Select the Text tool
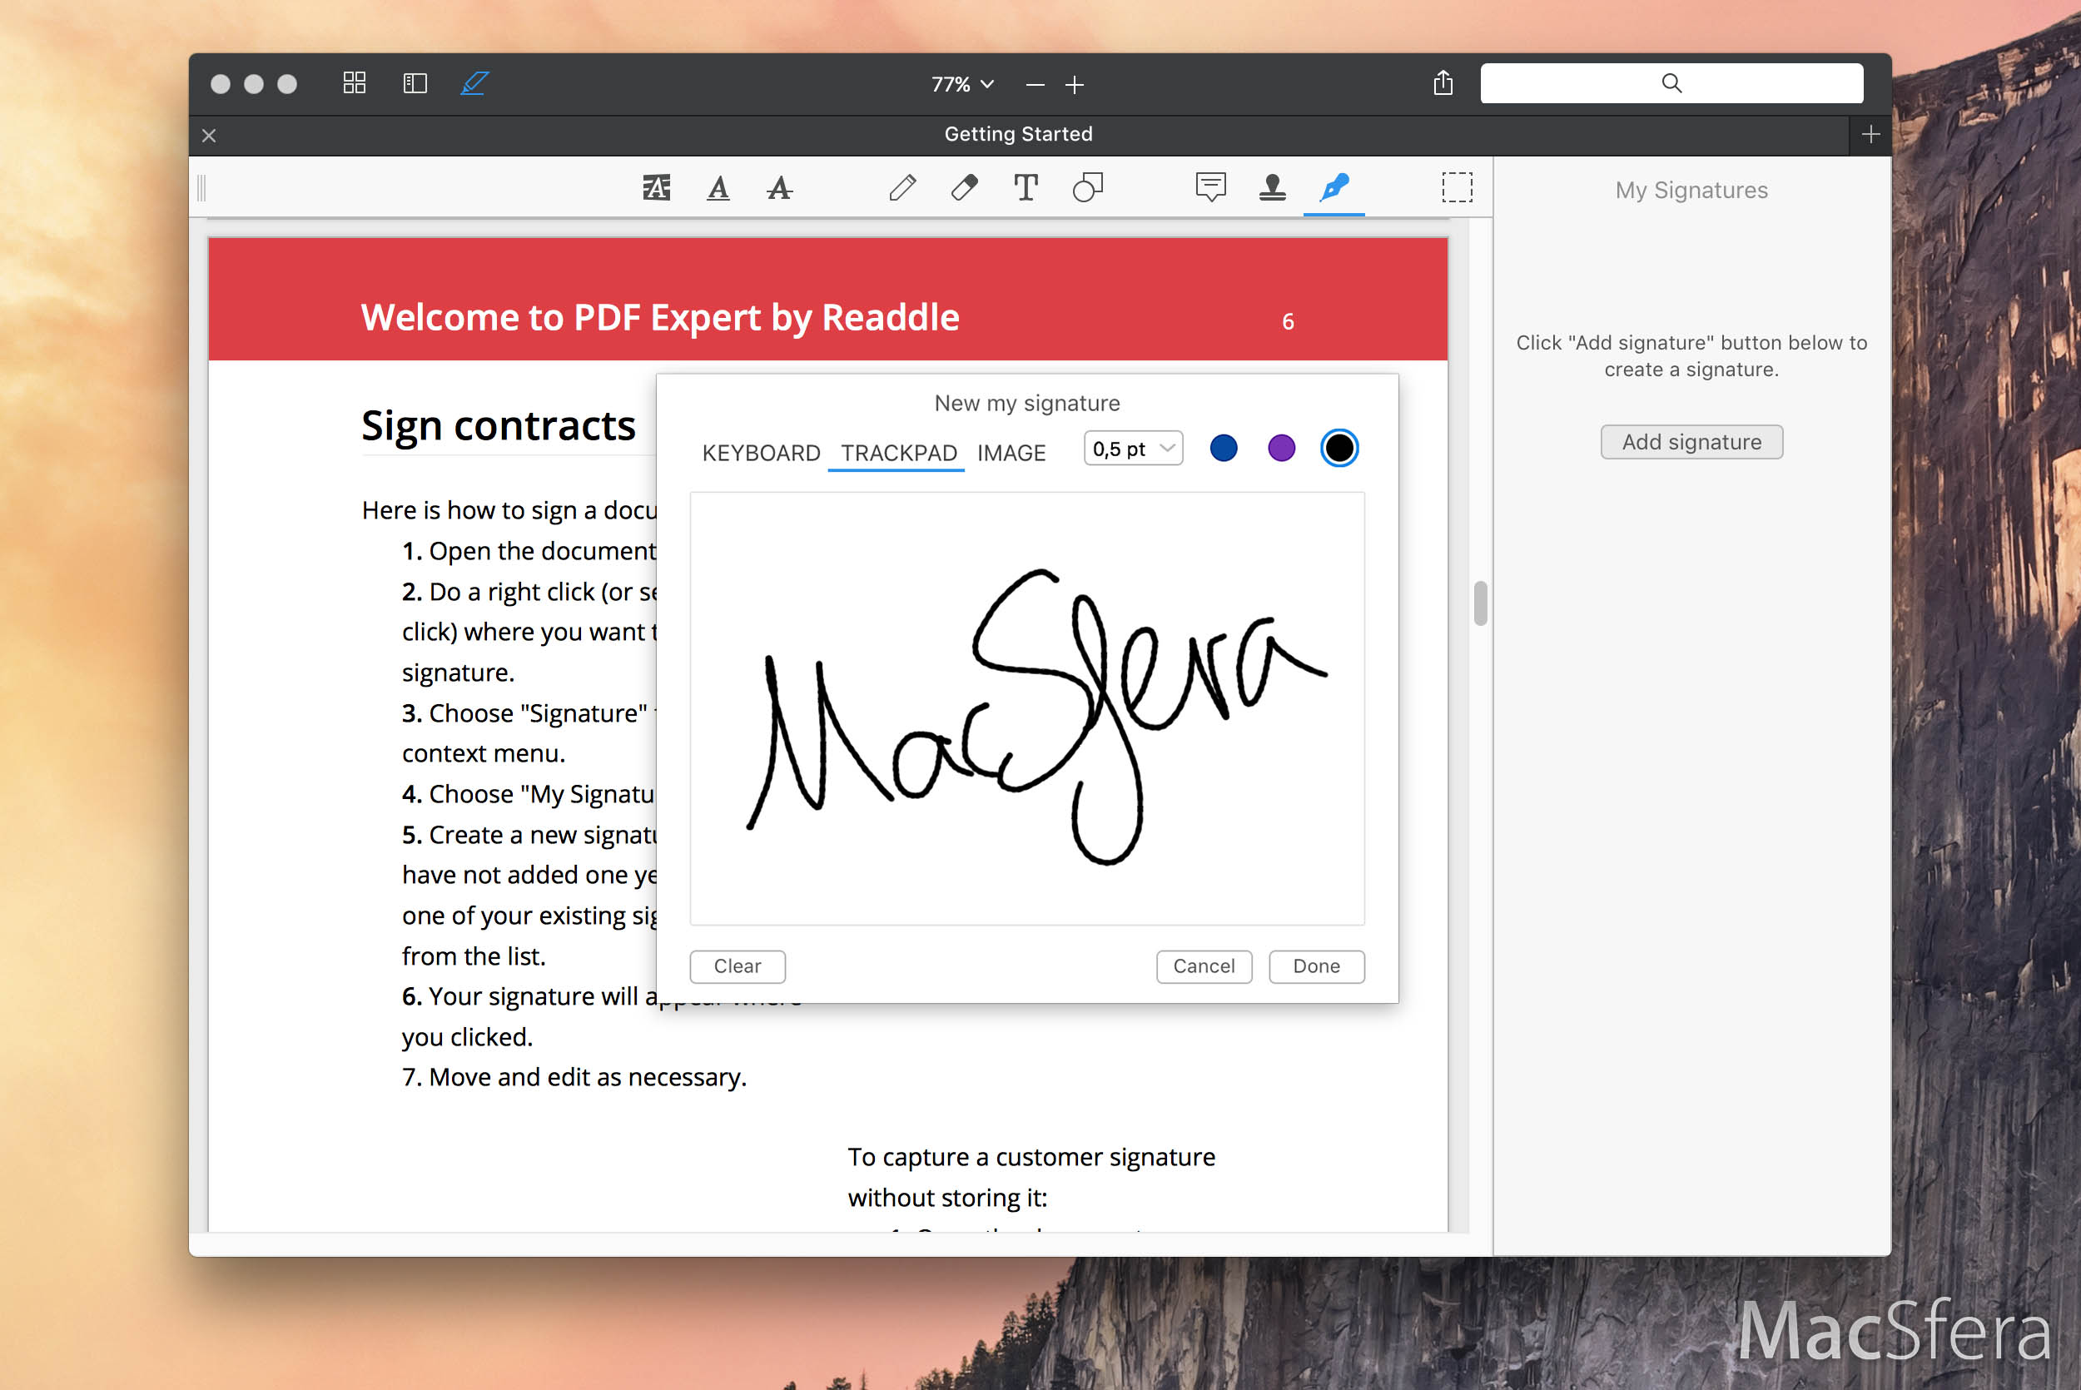 click(1026, 188)
